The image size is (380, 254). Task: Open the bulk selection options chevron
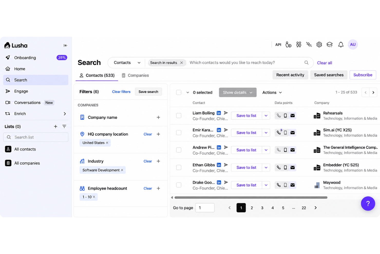[x=188, y=92]
